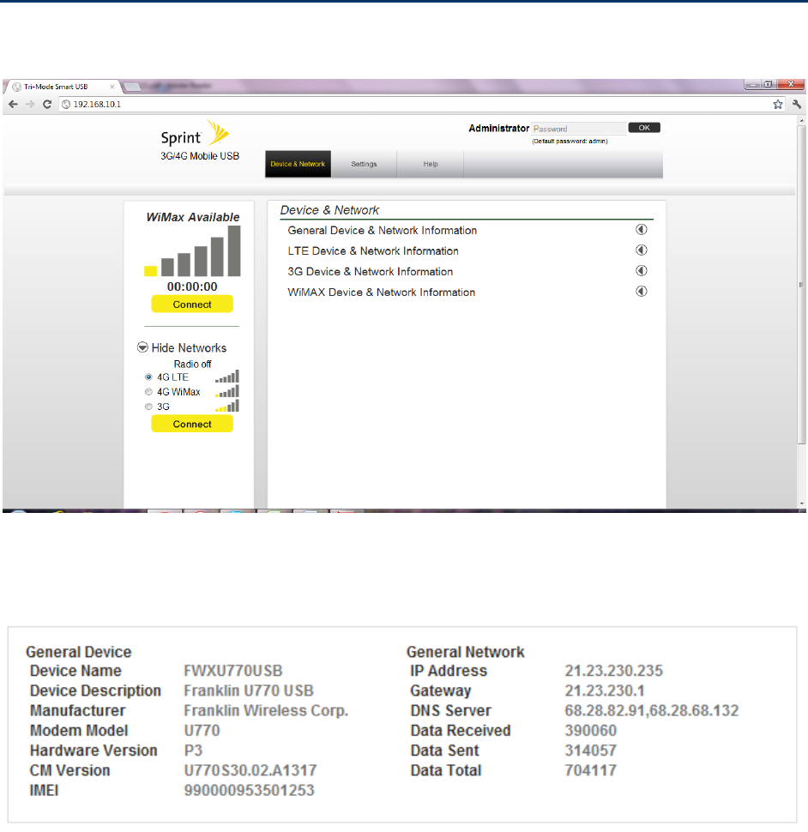This screenshot has height=832, width=808.
Task: Open browser wrench settings menu
Action: pos(796,105)
